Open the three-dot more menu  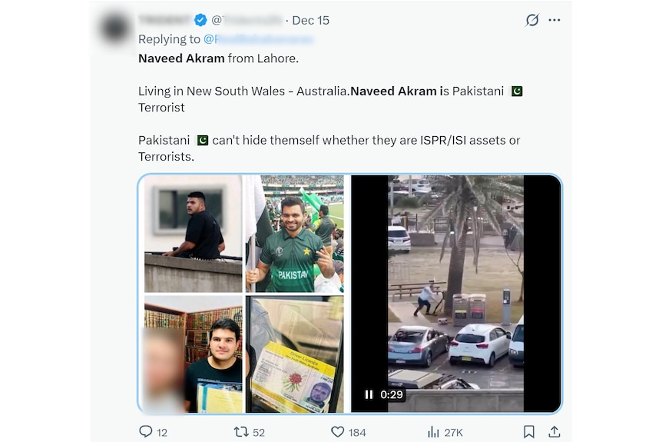554,20
